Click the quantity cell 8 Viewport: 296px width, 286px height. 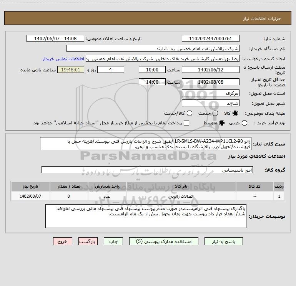pyautogui.click(x=69, y=196)
